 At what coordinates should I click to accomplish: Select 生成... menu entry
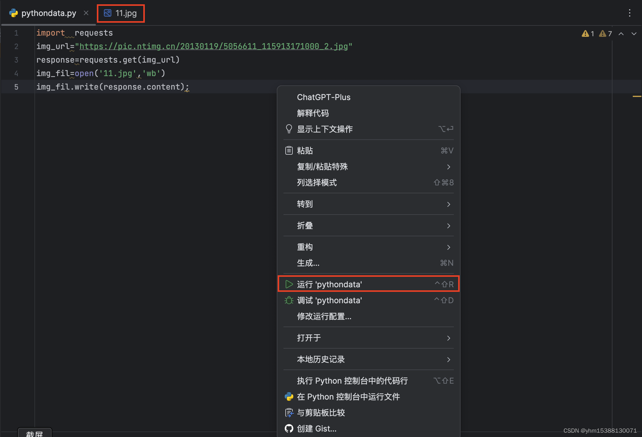tap(368, 263)
